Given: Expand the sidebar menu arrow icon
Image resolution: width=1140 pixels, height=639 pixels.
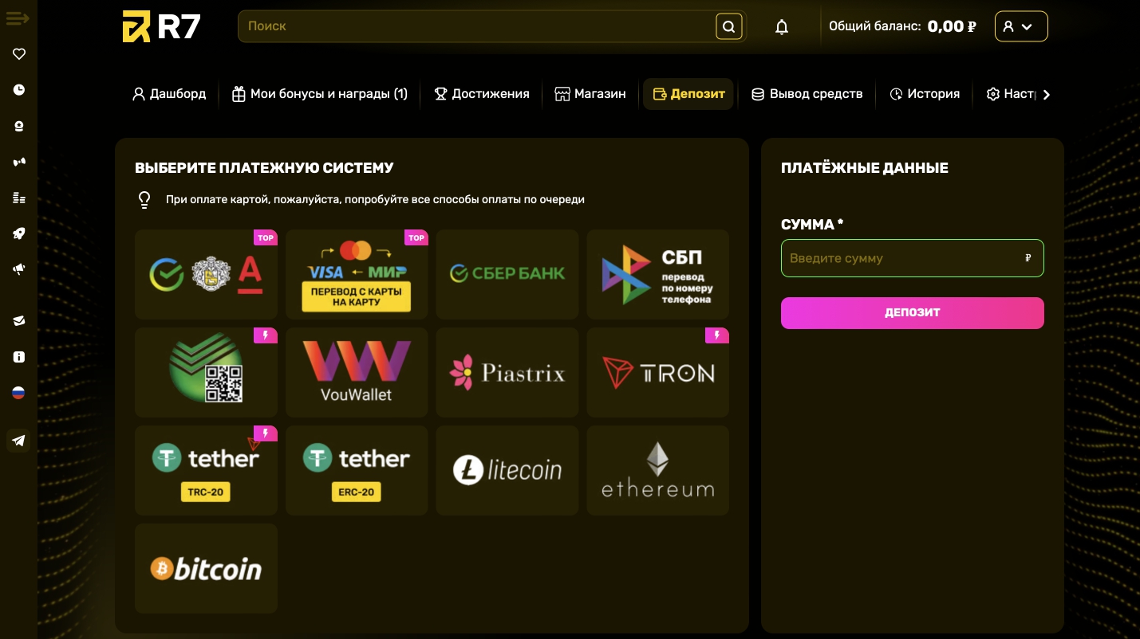Looking at the screenshot, I should (18, 18).
